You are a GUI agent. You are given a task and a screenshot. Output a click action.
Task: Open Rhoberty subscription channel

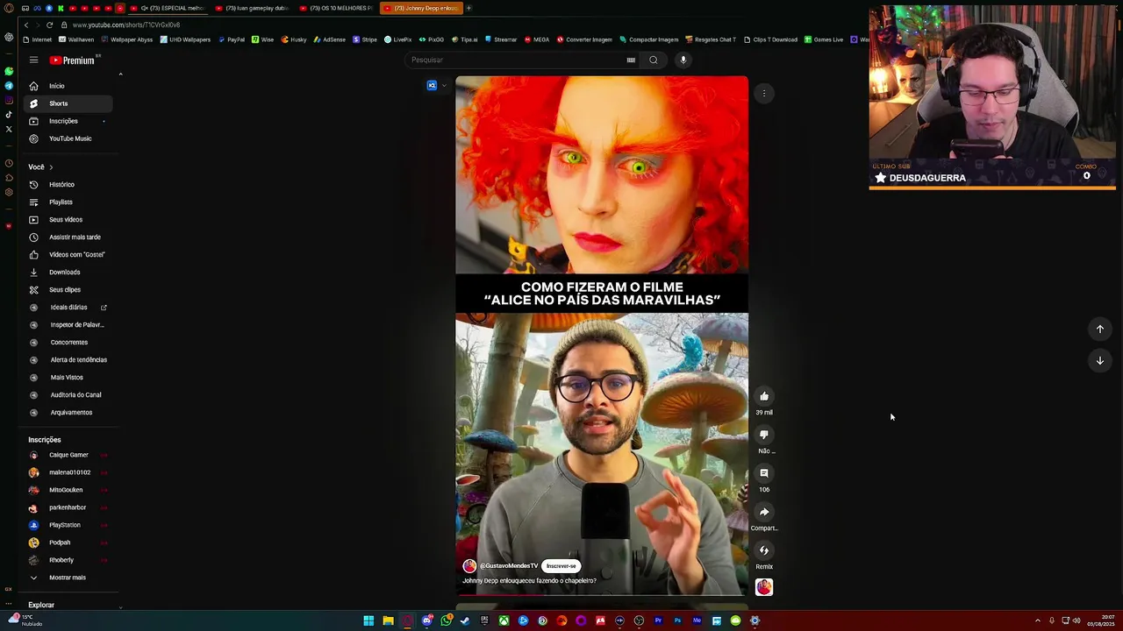(x=68, y=560)
